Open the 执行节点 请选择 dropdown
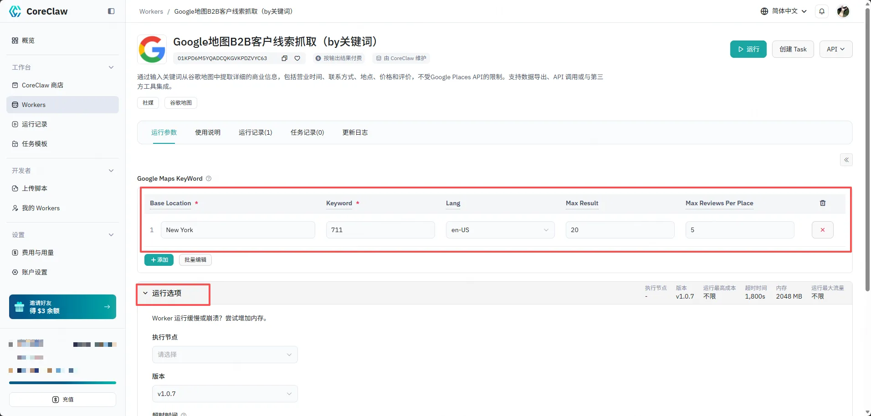This screenshot has height=416, width=871. pyautogui.click(x=225, y=355)
